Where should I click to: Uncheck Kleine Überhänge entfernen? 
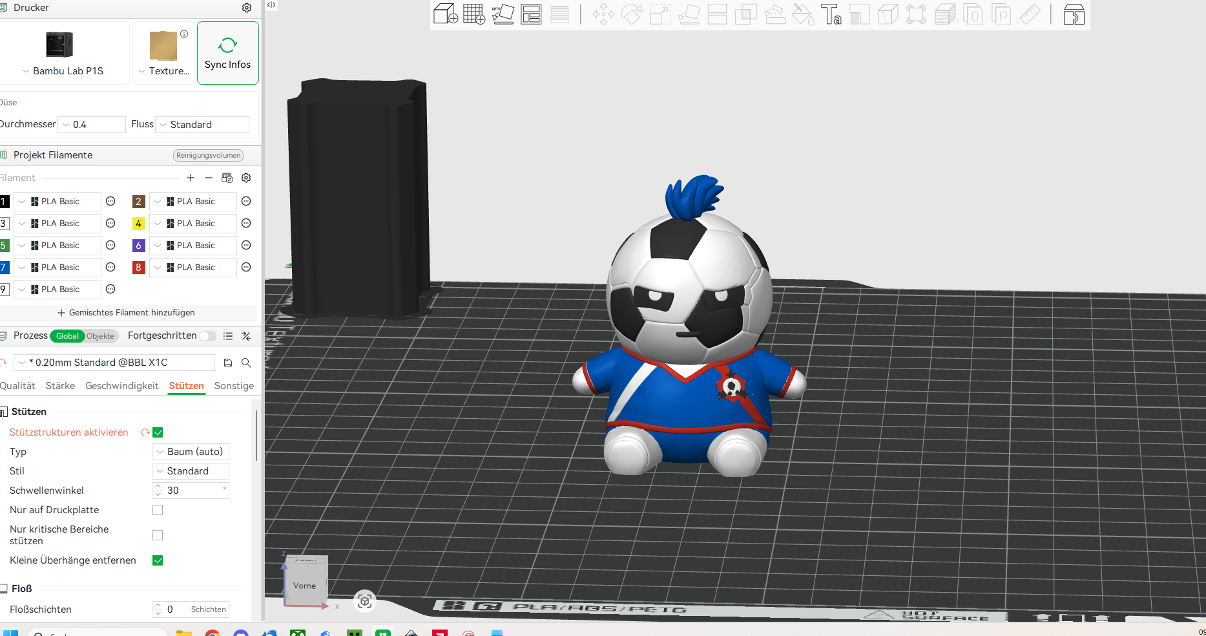click(x=158, y=560)
